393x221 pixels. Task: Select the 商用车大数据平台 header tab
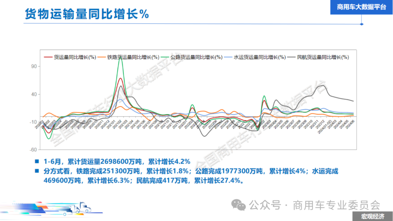point(361,7)
